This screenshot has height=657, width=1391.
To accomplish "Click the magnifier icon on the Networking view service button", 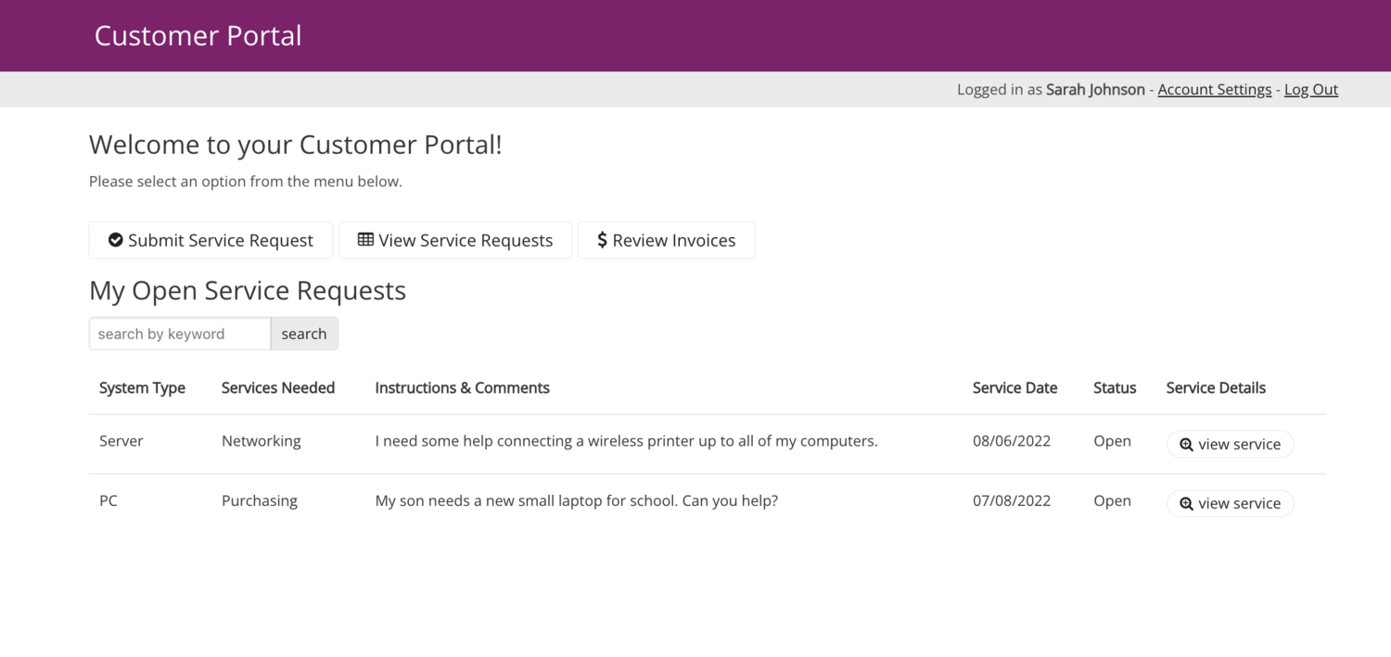I will [1187, 444].
